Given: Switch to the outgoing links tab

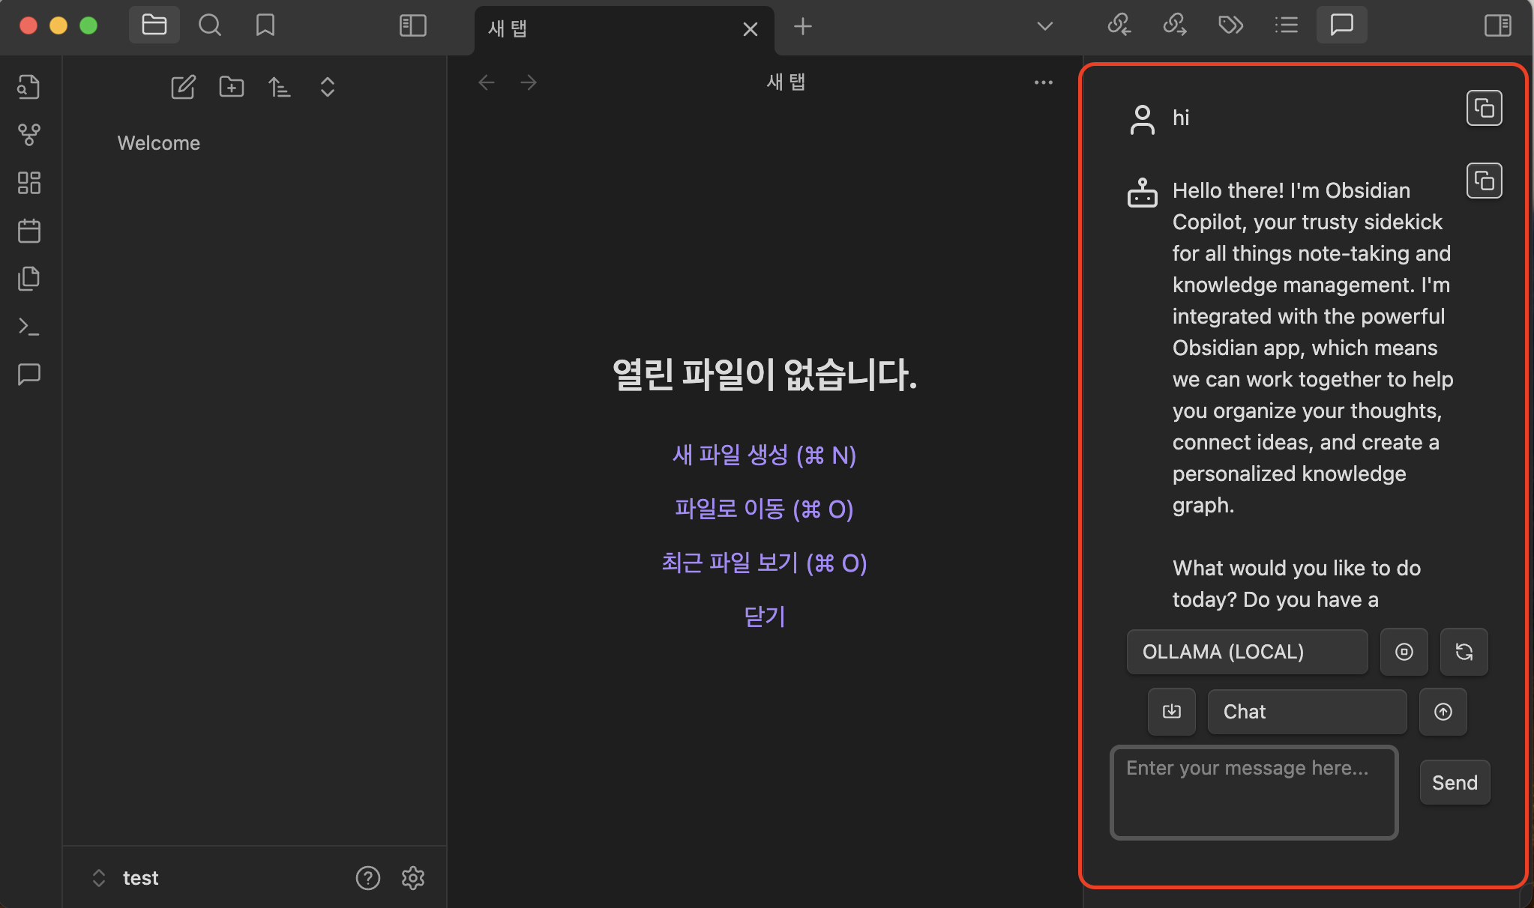Looking at the screenshot, I should [1174, 25].
